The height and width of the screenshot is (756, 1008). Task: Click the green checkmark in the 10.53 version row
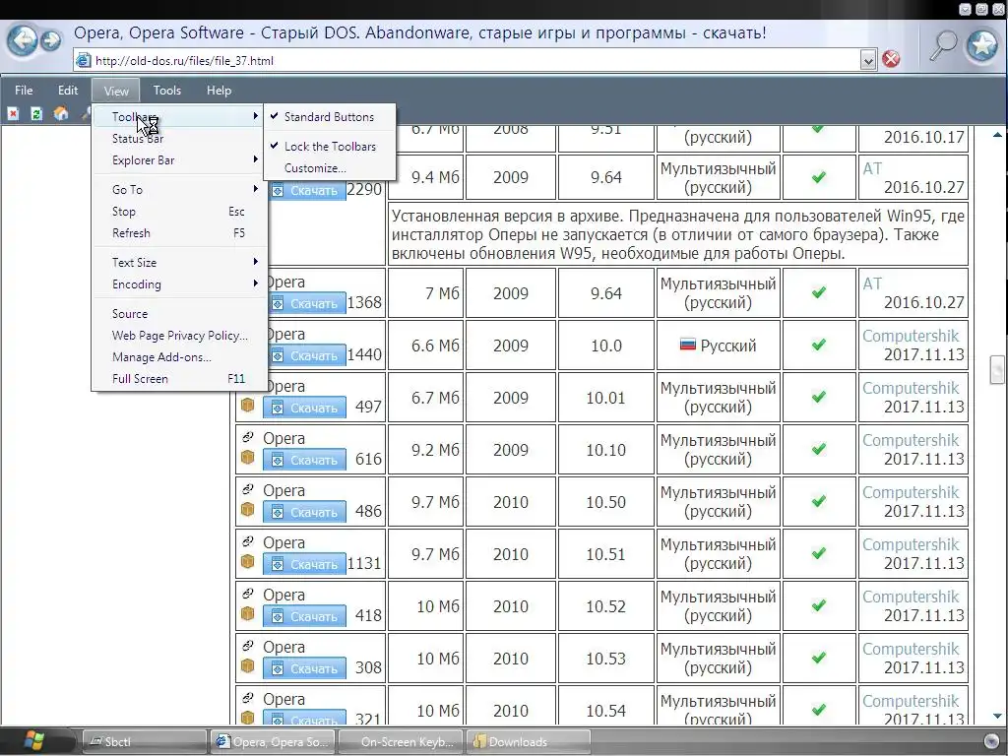[818, 659]
